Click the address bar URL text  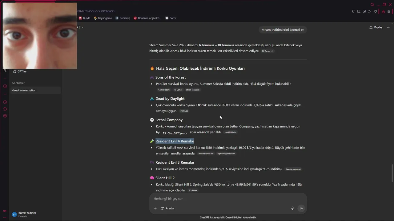[95, 11]
